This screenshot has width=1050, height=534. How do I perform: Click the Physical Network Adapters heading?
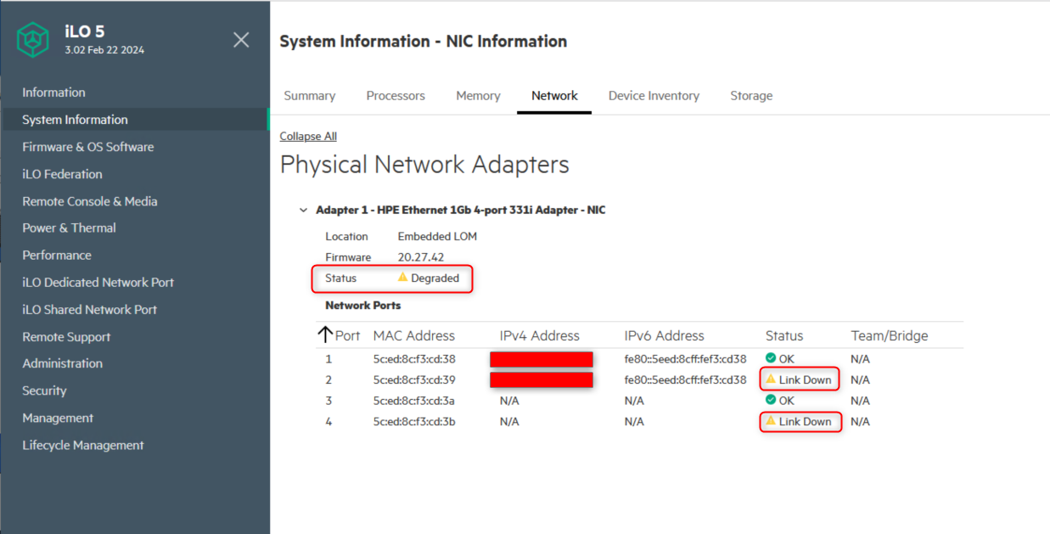[424, 164]
